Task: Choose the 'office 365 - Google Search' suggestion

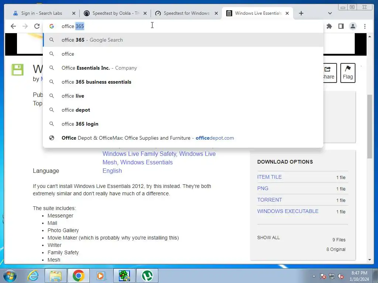Action: coord(183,40)
